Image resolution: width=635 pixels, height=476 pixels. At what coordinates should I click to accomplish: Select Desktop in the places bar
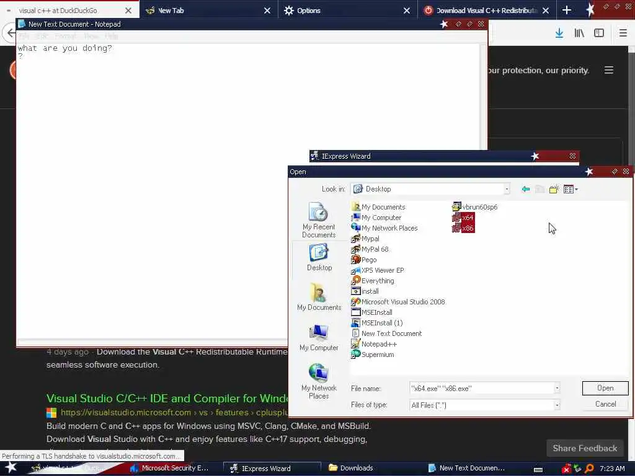(x=319, y=257)
